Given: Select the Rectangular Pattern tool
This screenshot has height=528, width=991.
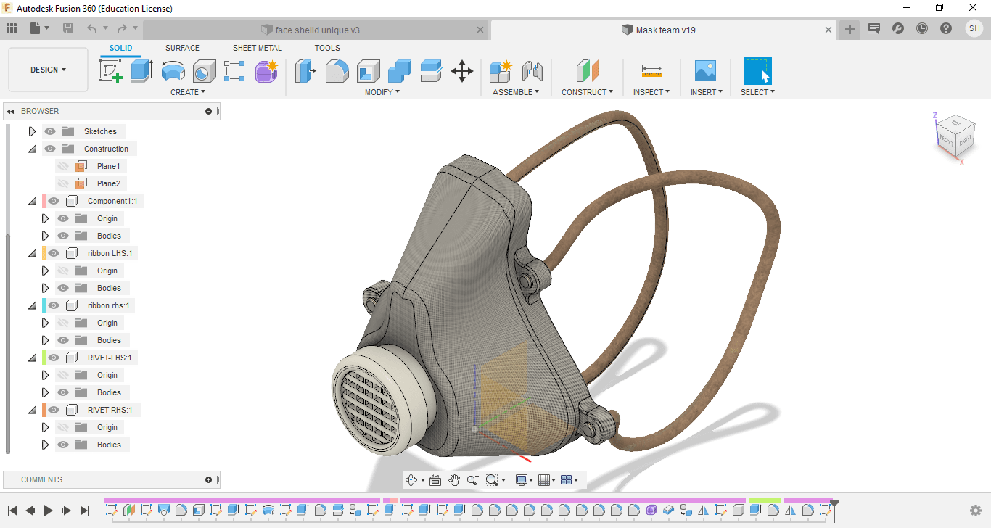Looking at the screenshot, I should (x=235, y=71).
